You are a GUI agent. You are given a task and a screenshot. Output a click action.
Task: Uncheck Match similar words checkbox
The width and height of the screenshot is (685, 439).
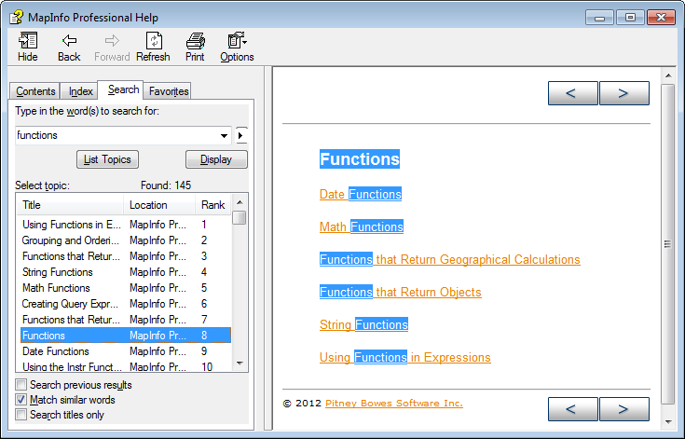coord(21,400)
